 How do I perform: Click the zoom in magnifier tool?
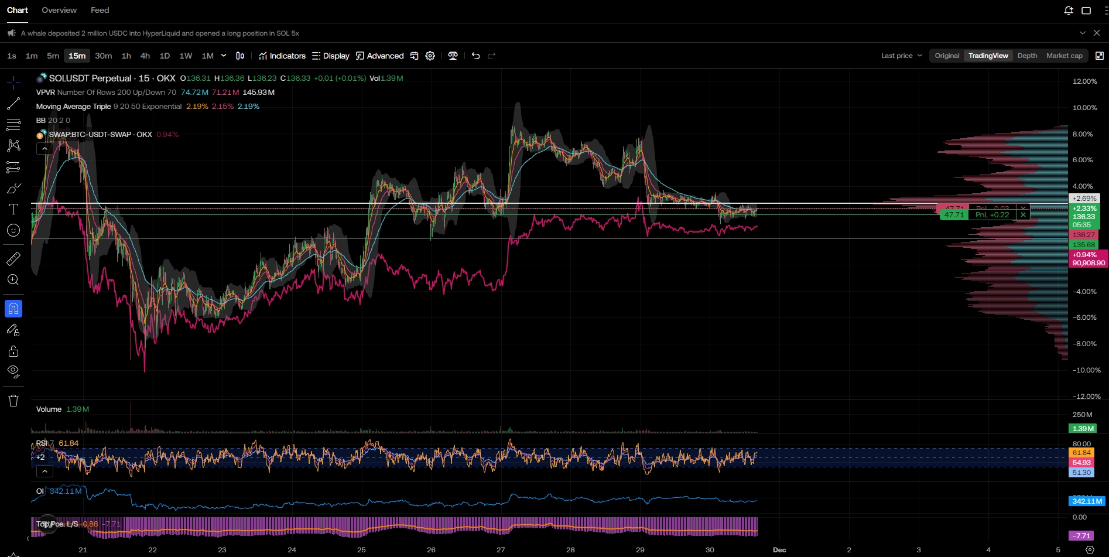tap(13, 280)
